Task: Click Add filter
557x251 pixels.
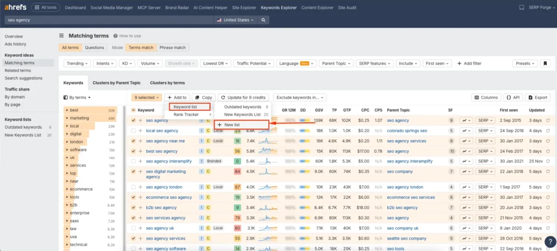Action: point(469,64)
